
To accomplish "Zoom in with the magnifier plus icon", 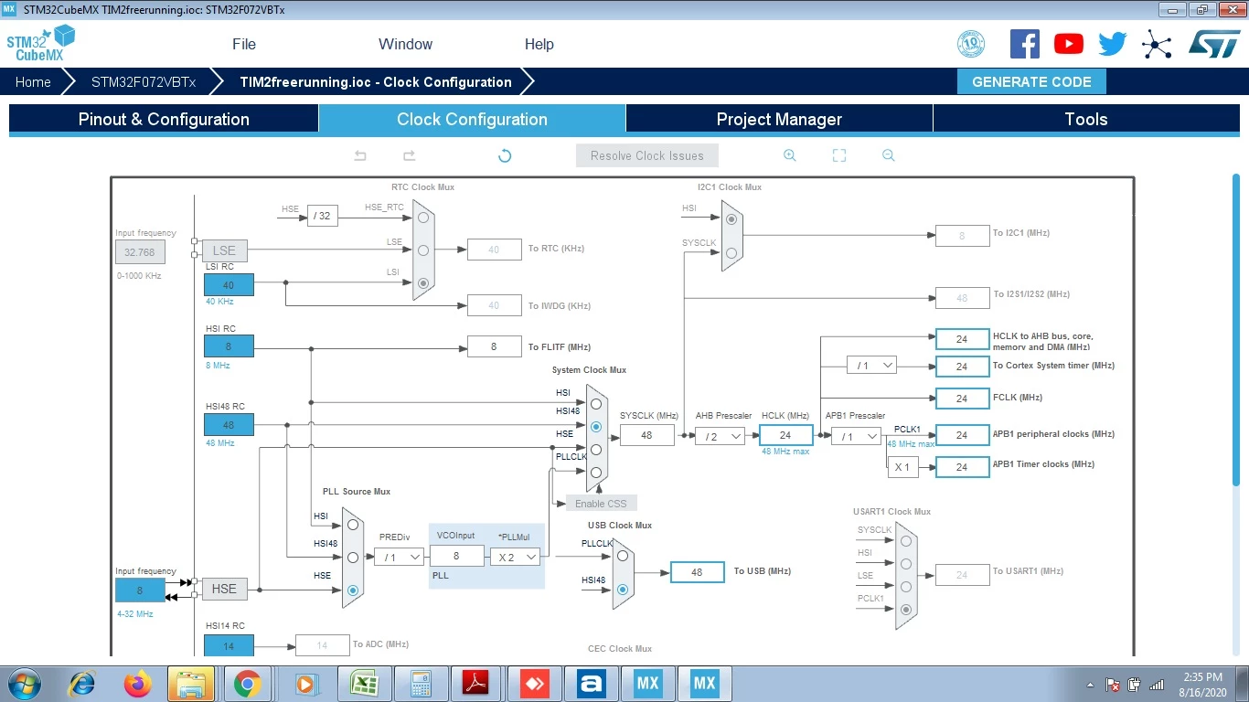I will point(790,156).
